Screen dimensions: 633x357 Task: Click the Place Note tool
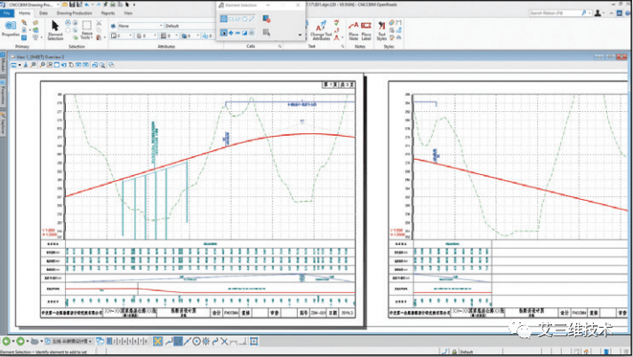click(x=353, y=27)
